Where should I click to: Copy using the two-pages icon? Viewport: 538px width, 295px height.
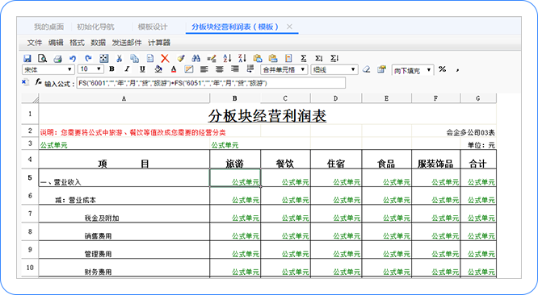click(x=134, y=59)
